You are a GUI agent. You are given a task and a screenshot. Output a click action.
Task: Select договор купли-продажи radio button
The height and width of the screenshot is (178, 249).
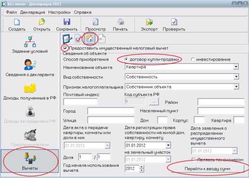click(x=126, y=59)
